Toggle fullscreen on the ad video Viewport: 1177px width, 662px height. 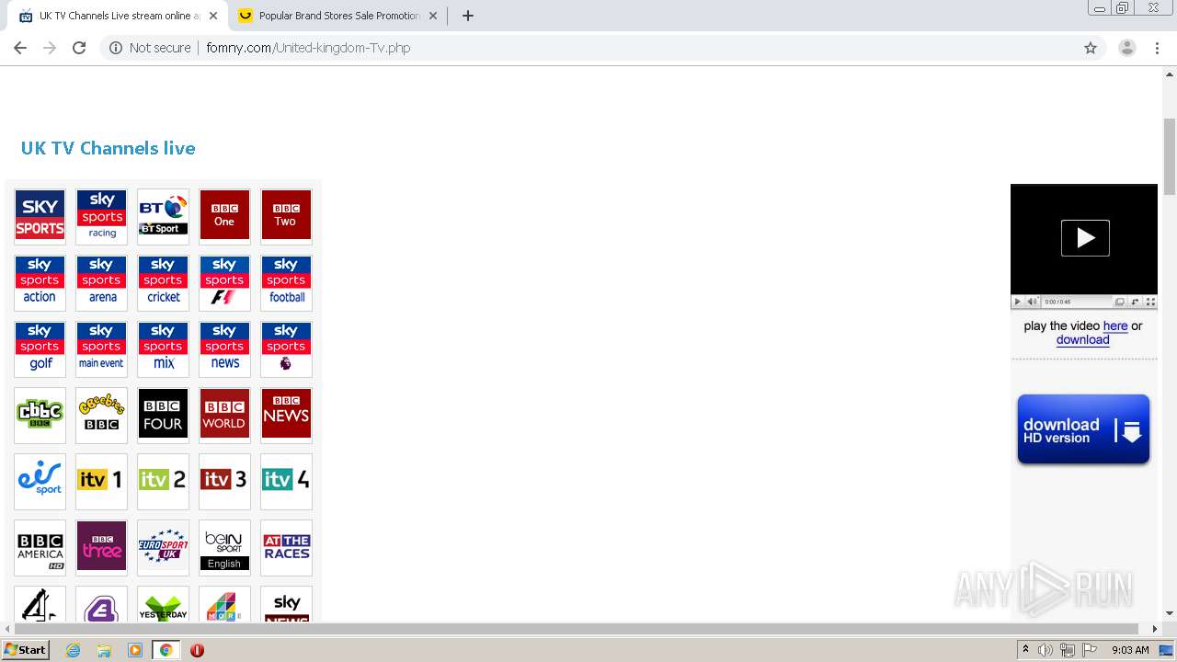[x=1150, y=302]
